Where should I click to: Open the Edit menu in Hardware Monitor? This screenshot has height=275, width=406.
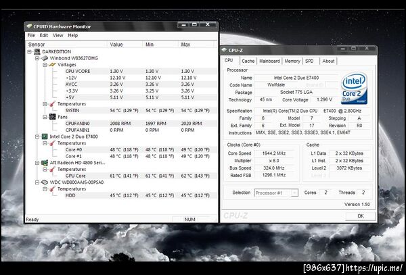[x=43, y=35]
